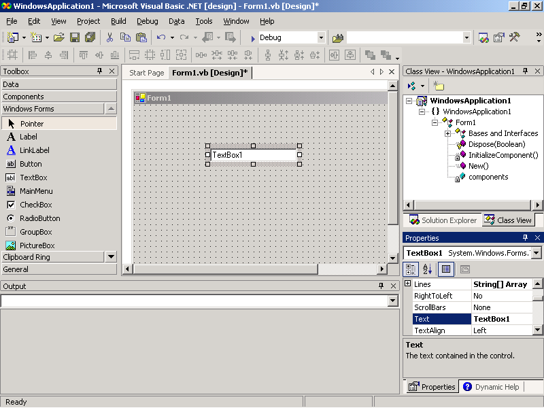Switch to the Dynamic Help tab
Viewport: 544px width, 408px height.
(x=491, y=386)
